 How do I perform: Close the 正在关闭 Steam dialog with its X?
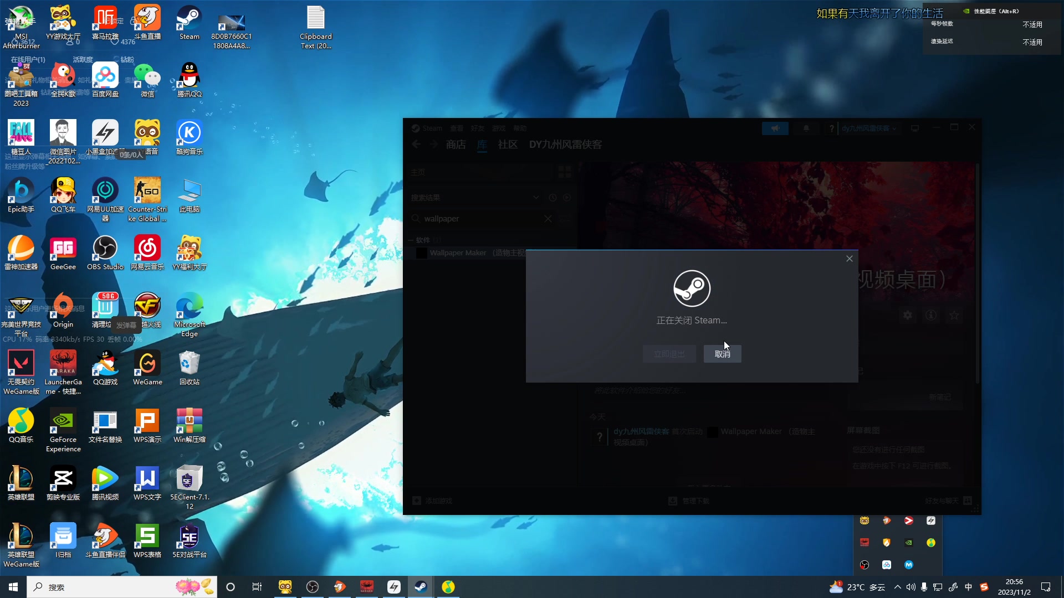pos(849,259)
